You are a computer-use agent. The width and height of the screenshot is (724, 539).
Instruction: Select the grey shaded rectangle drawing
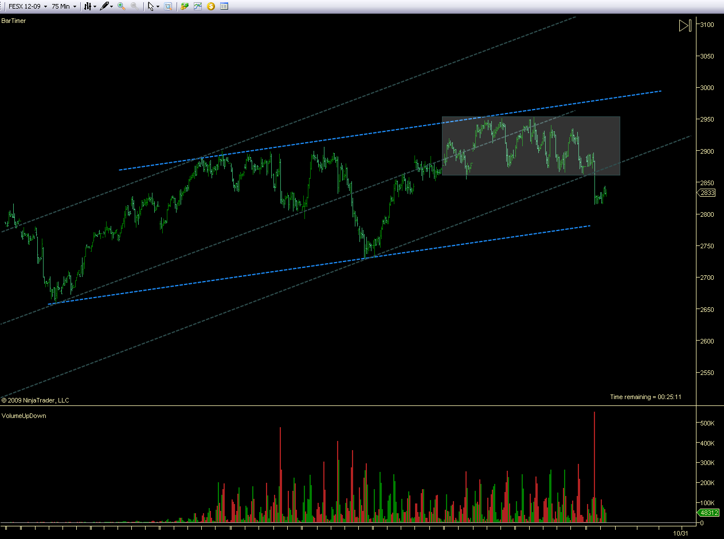531,146
